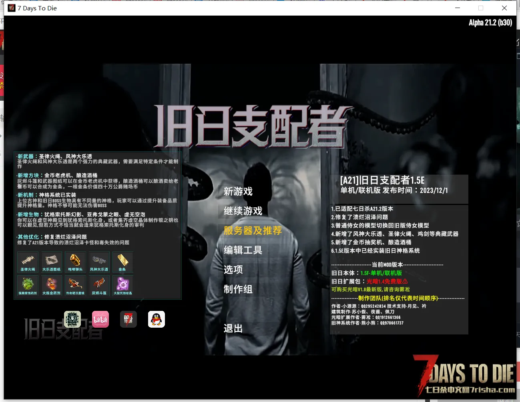The height and width of the screenshot is (402, 520).
Task: Click changelog line 2.修复了溃烂沼泽问题
Action: (x=359, y=217)
